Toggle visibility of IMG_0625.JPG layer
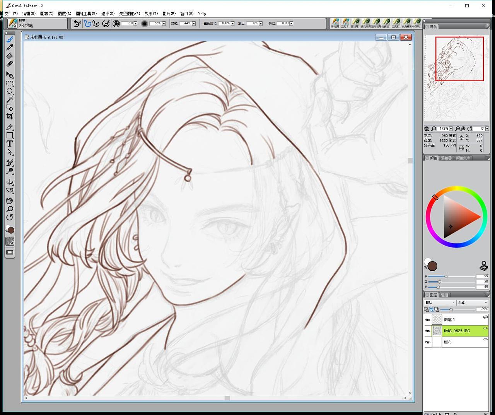 tap(428, 331)
